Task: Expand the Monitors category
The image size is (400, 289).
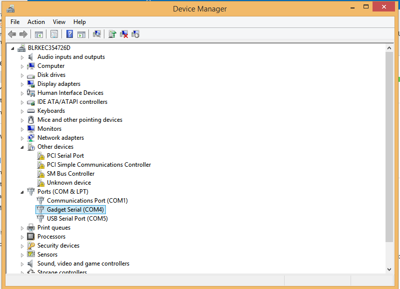Action: [x=22, y=129]
